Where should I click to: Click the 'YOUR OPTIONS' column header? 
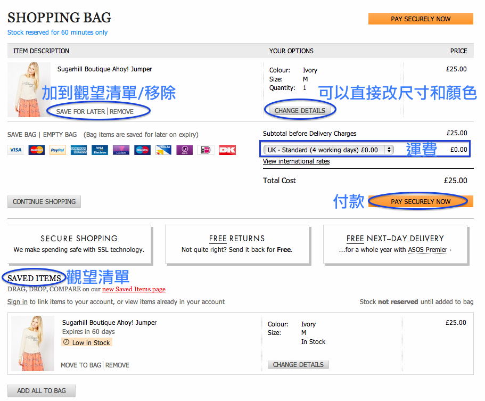[291, 51]
